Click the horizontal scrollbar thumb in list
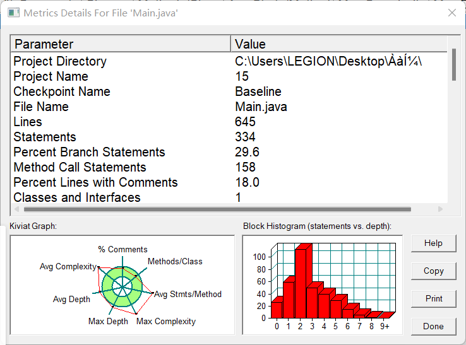This screenshot has height=345, width=466. pyautogui.click(x=217, y=209)
